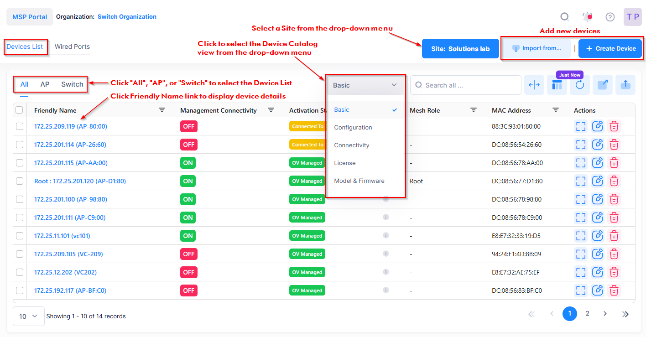Click the search magnifier icon in header

(565, 17)
